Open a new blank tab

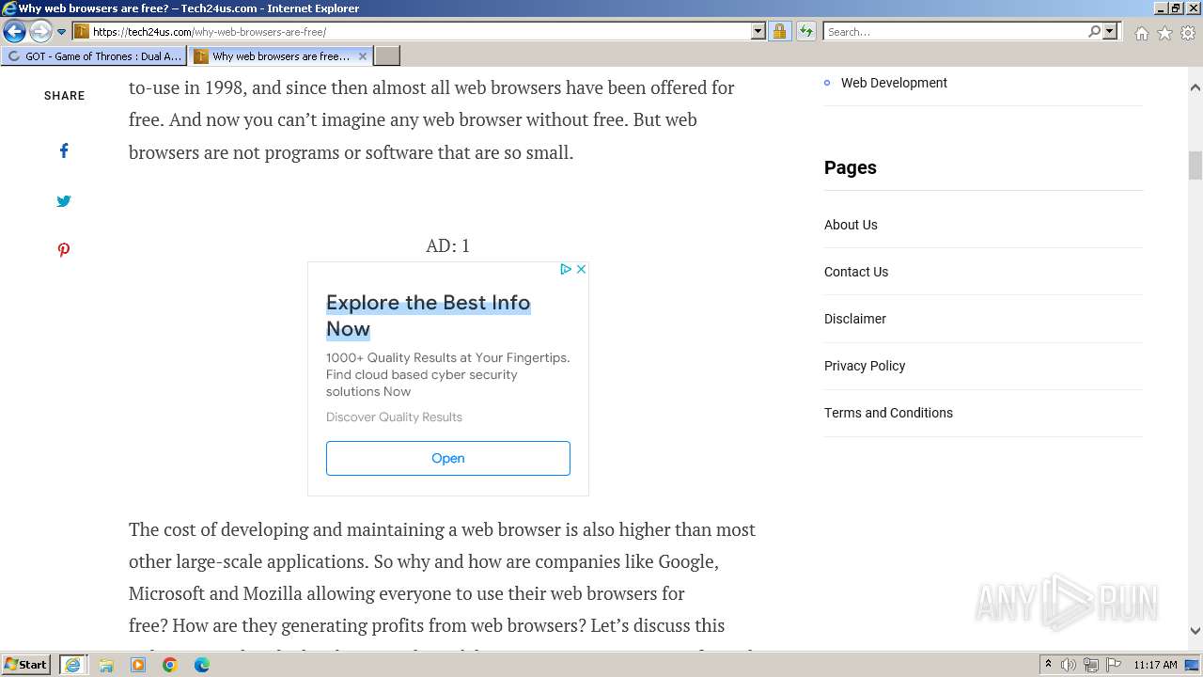coord(387,55)
